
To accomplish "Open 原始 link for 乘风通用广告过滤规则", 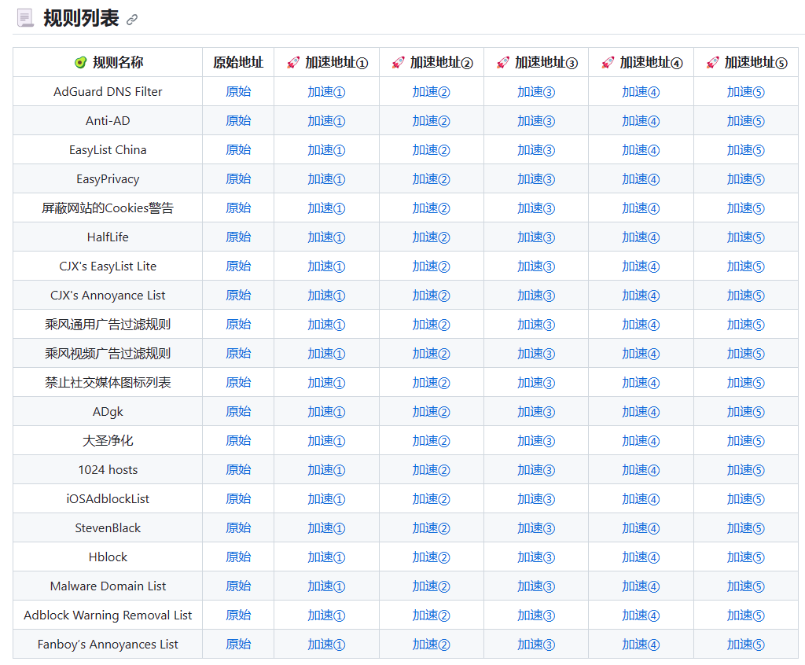I will point(238,325).
